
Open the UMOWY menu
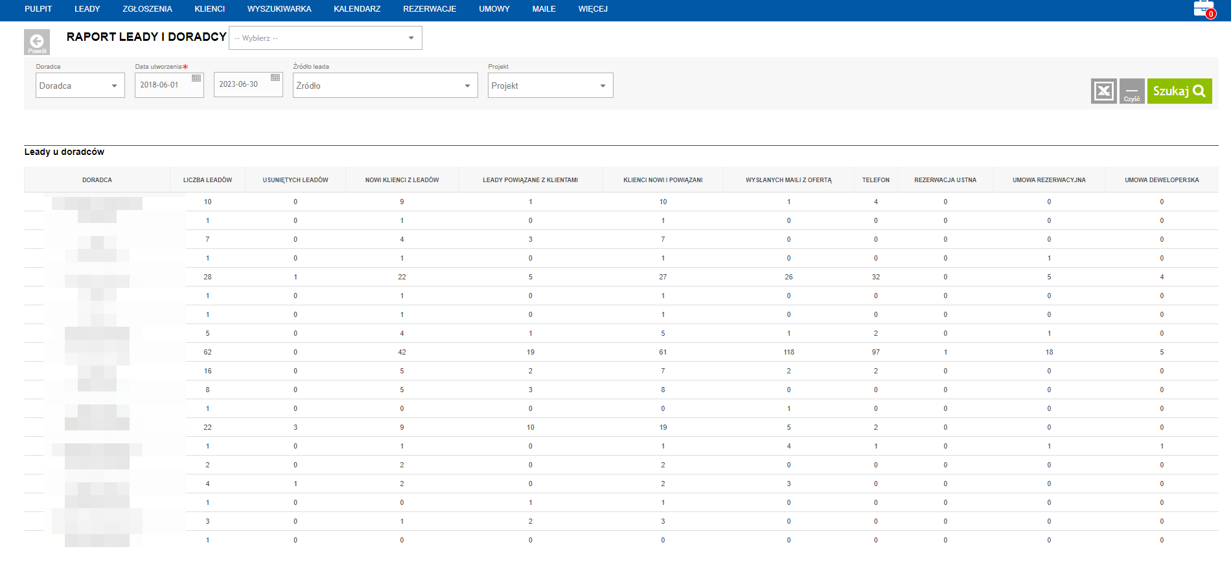[494, 9]
